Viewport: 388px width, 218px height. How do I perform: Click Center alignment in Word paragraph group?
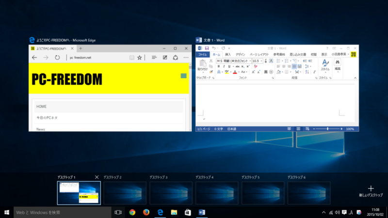(284, 66)
